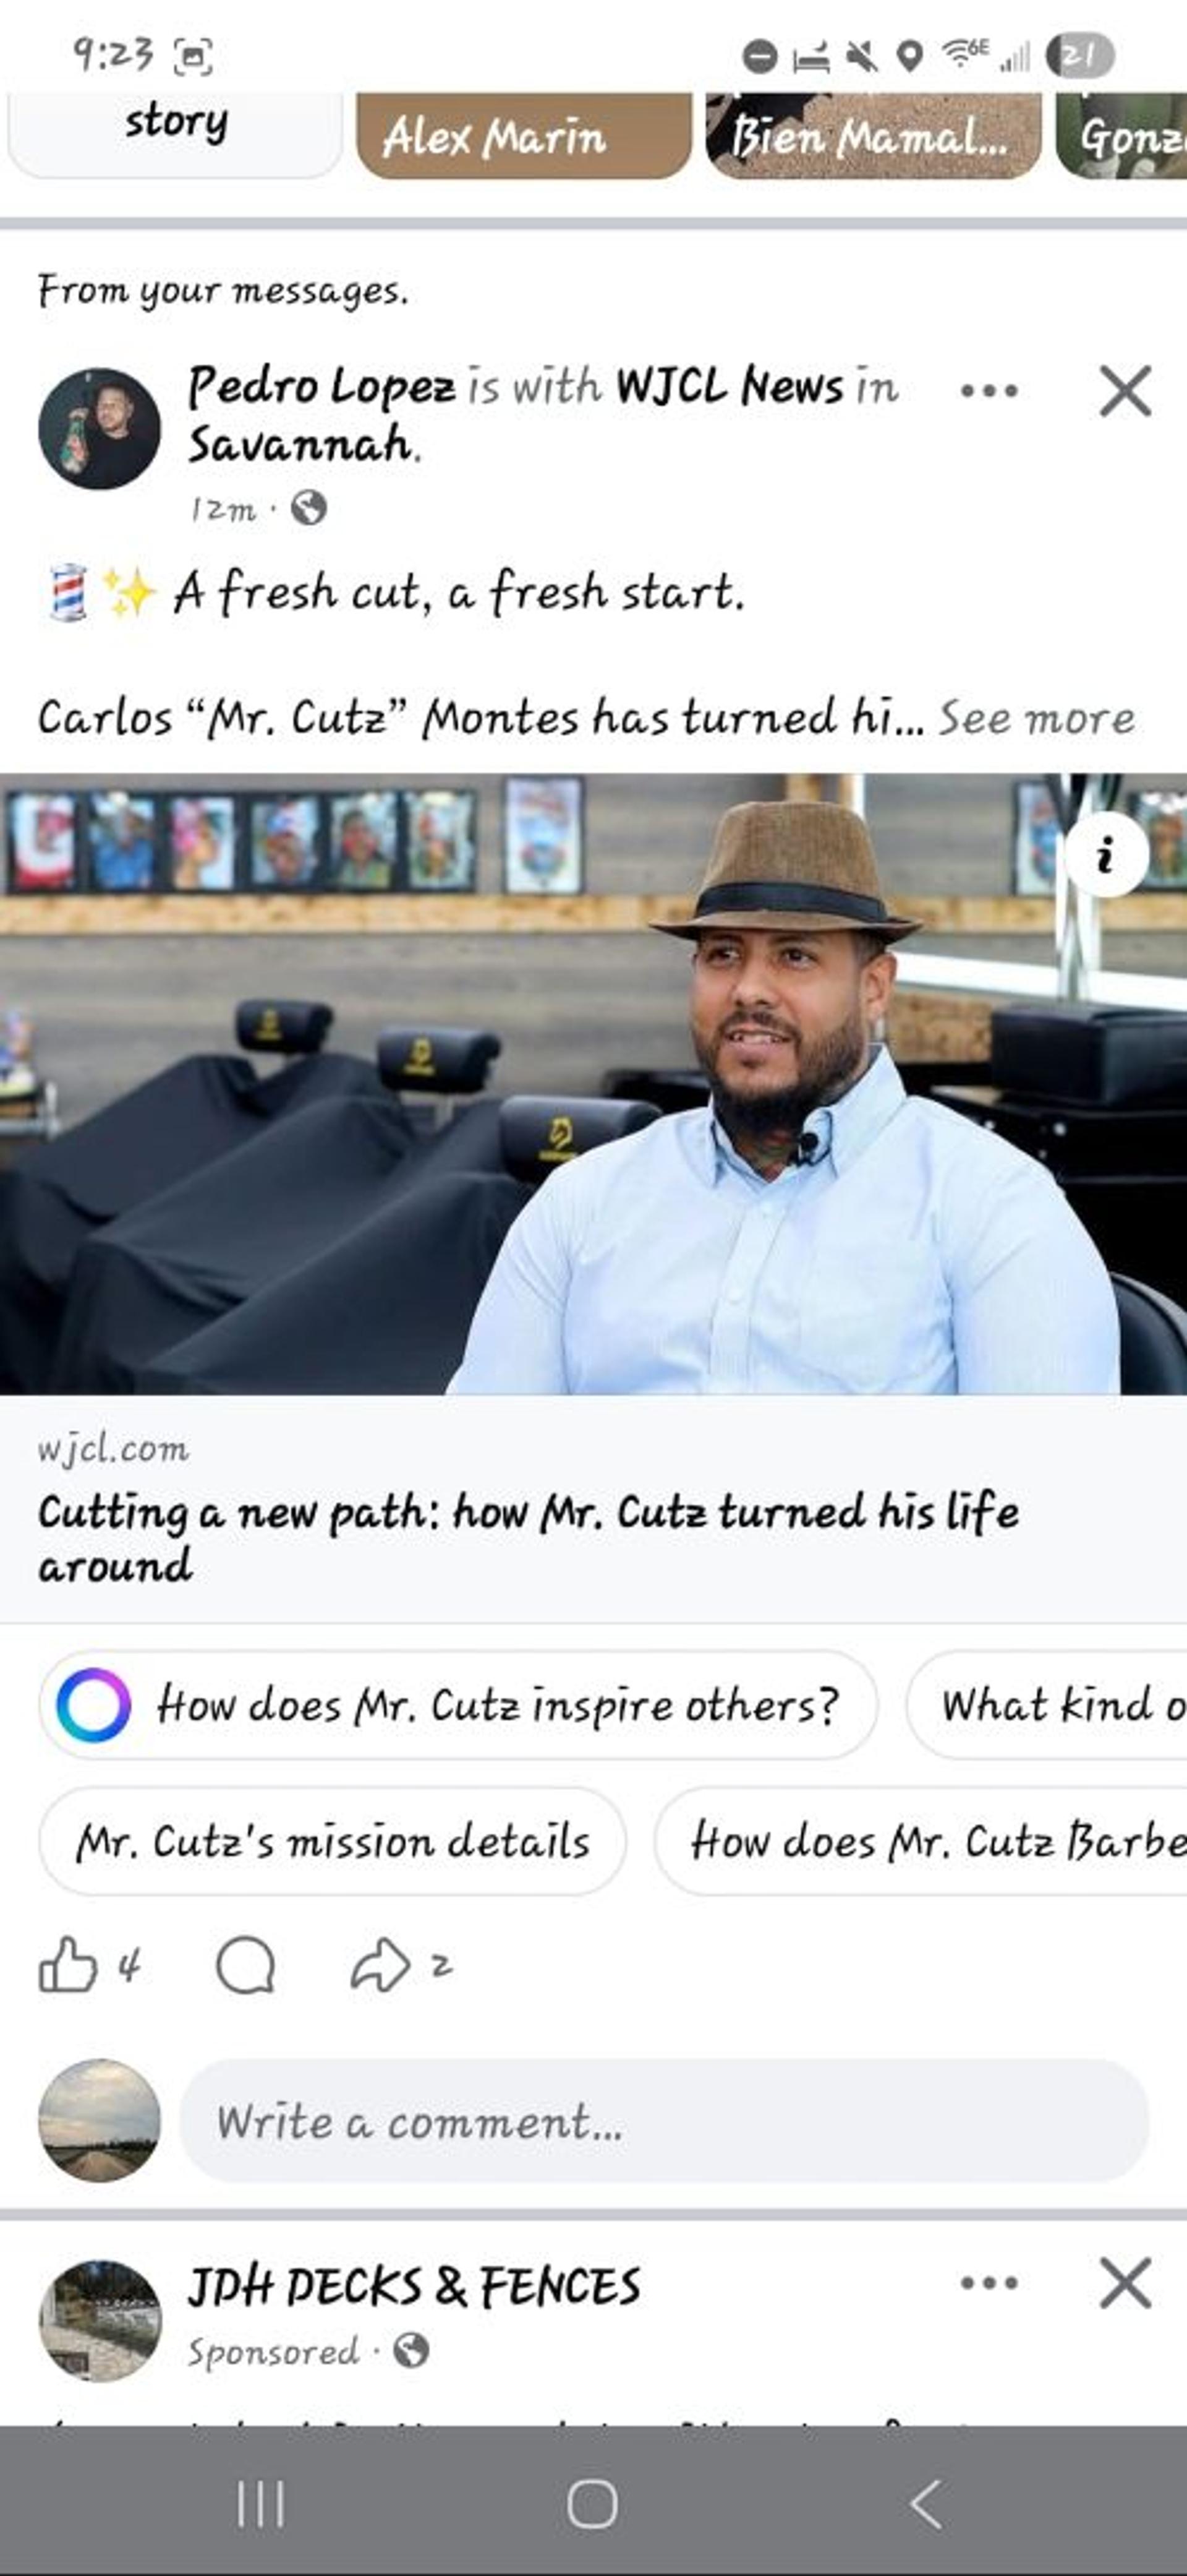This screenshot has width=1187, height=2576.
Task: Tap the Android home button
Action: [592, 2504]
